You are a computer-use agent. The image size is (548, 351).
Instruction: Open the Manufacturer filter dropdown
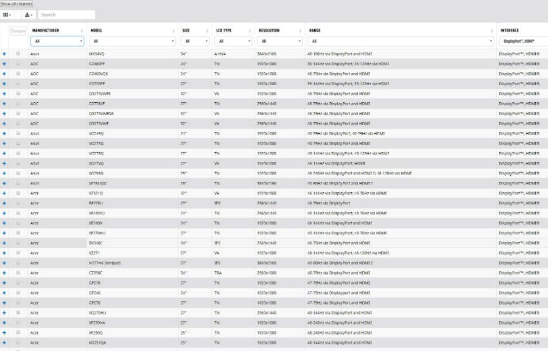pyautogui.click(x=57, y=41)
